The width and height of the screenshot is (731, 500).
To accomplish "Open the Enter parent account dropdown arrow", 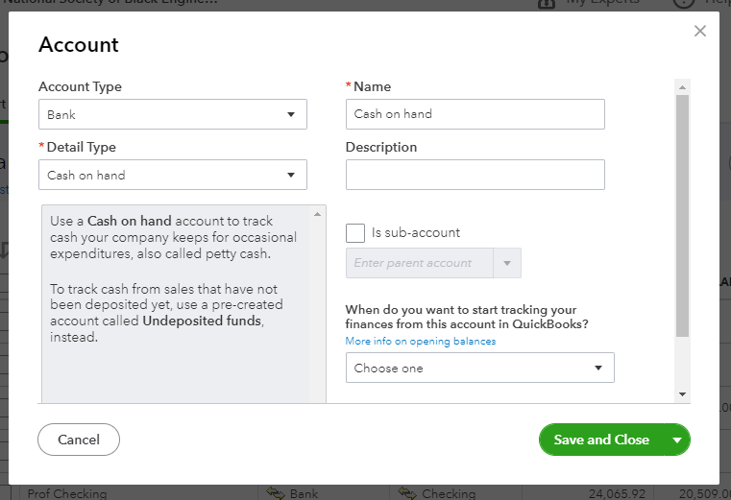I will [x=507, y=263].
